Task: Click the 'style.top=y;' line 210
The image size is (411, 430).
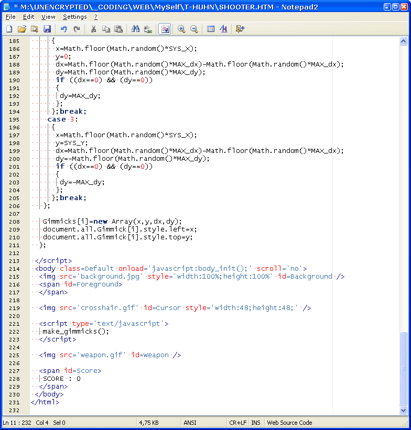Action: [x=118, y=237]
